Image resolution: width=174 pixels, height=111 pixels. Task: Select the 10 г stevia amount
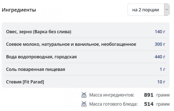pyautogui.click(x=161, y=82)
